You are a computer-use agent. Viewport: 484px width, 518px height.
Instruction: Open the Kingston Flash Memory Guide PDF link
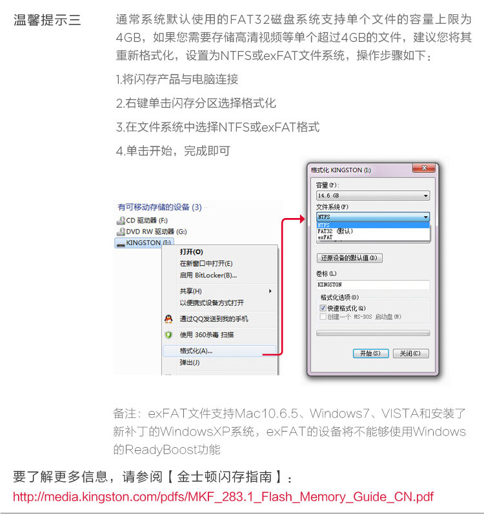(x=223, y=497)
